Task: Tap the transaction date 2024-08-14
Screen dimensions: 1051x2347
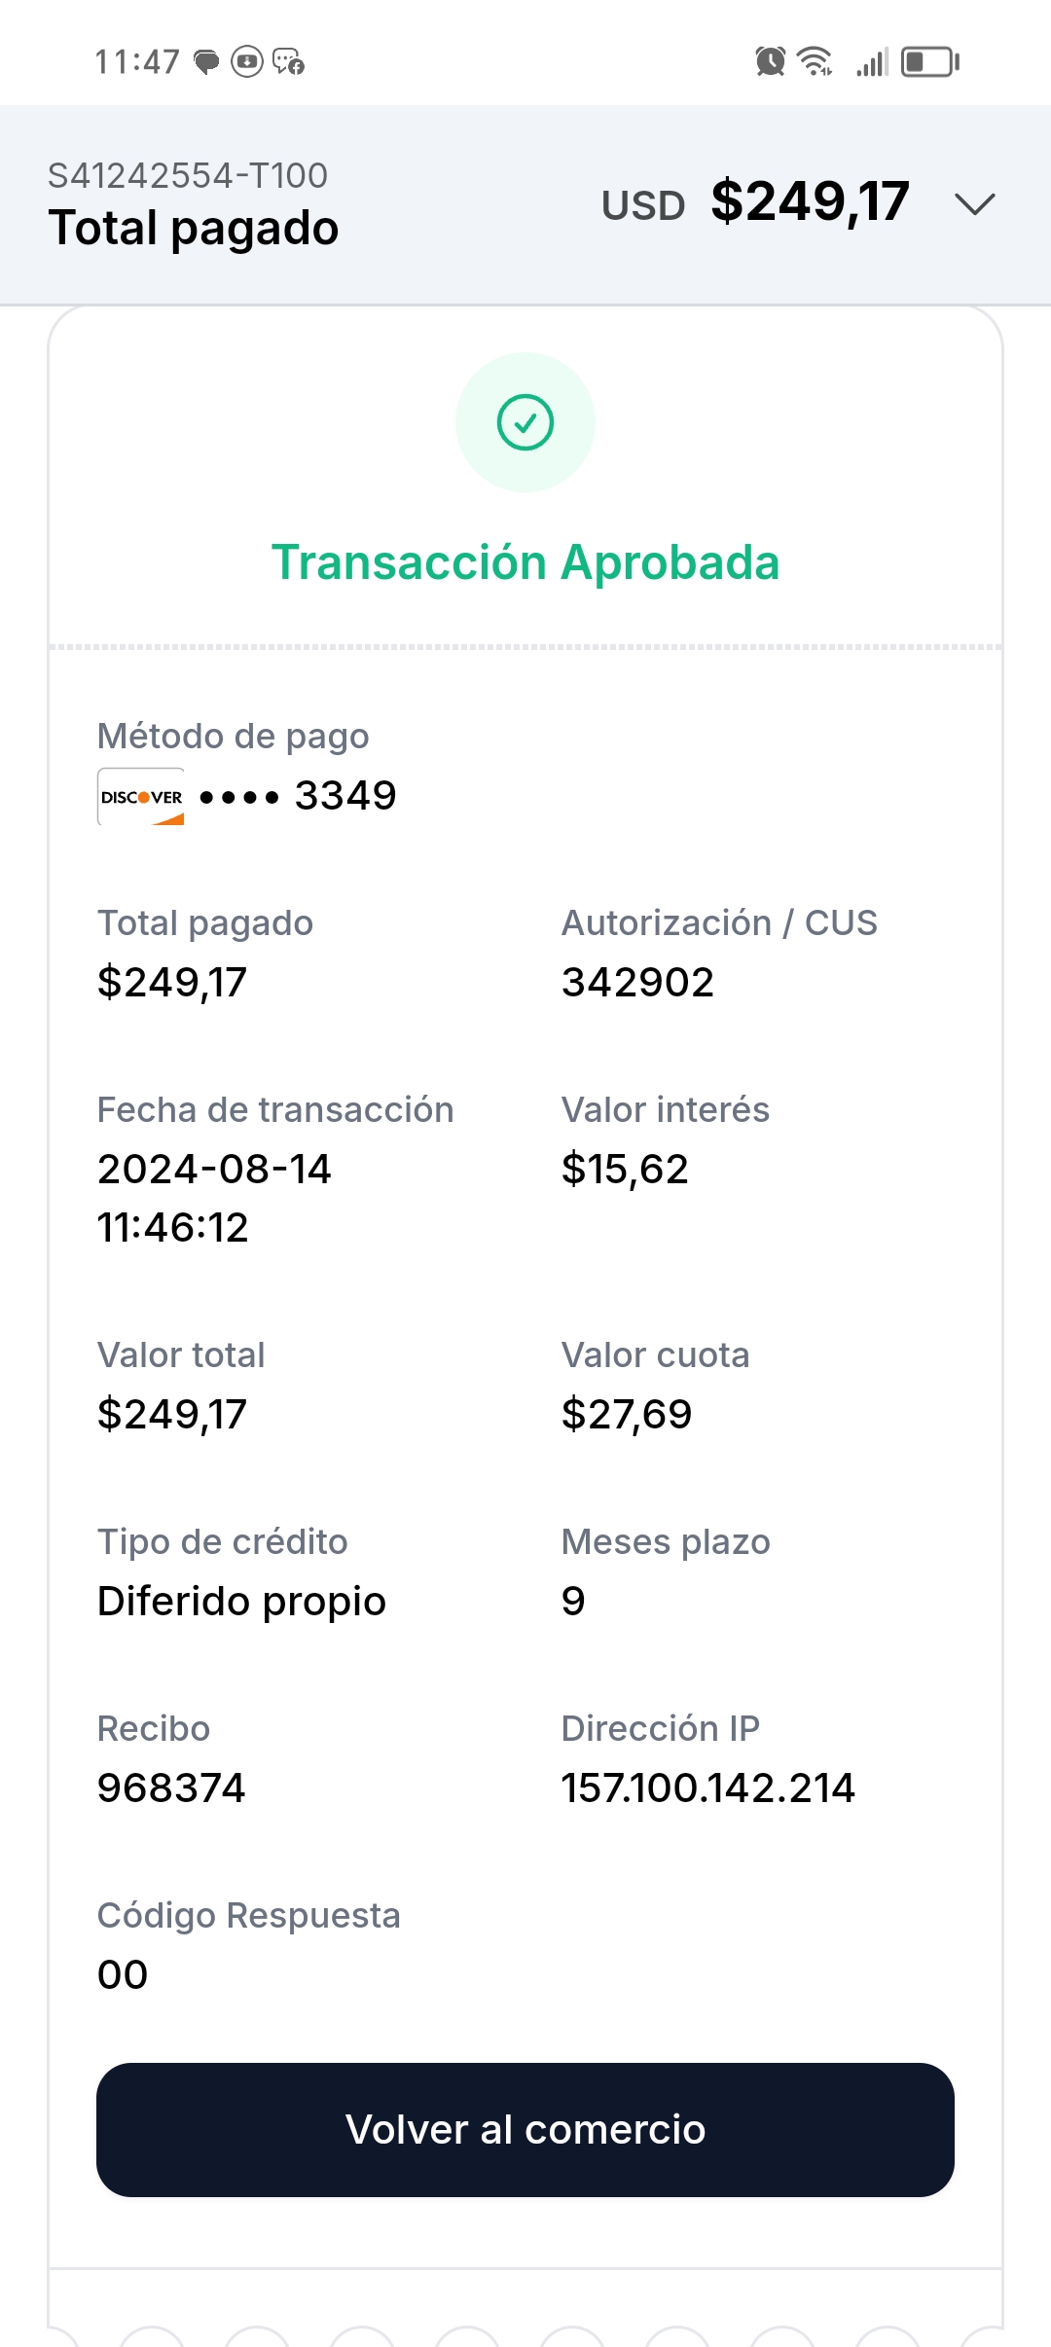Action: 214,1169
